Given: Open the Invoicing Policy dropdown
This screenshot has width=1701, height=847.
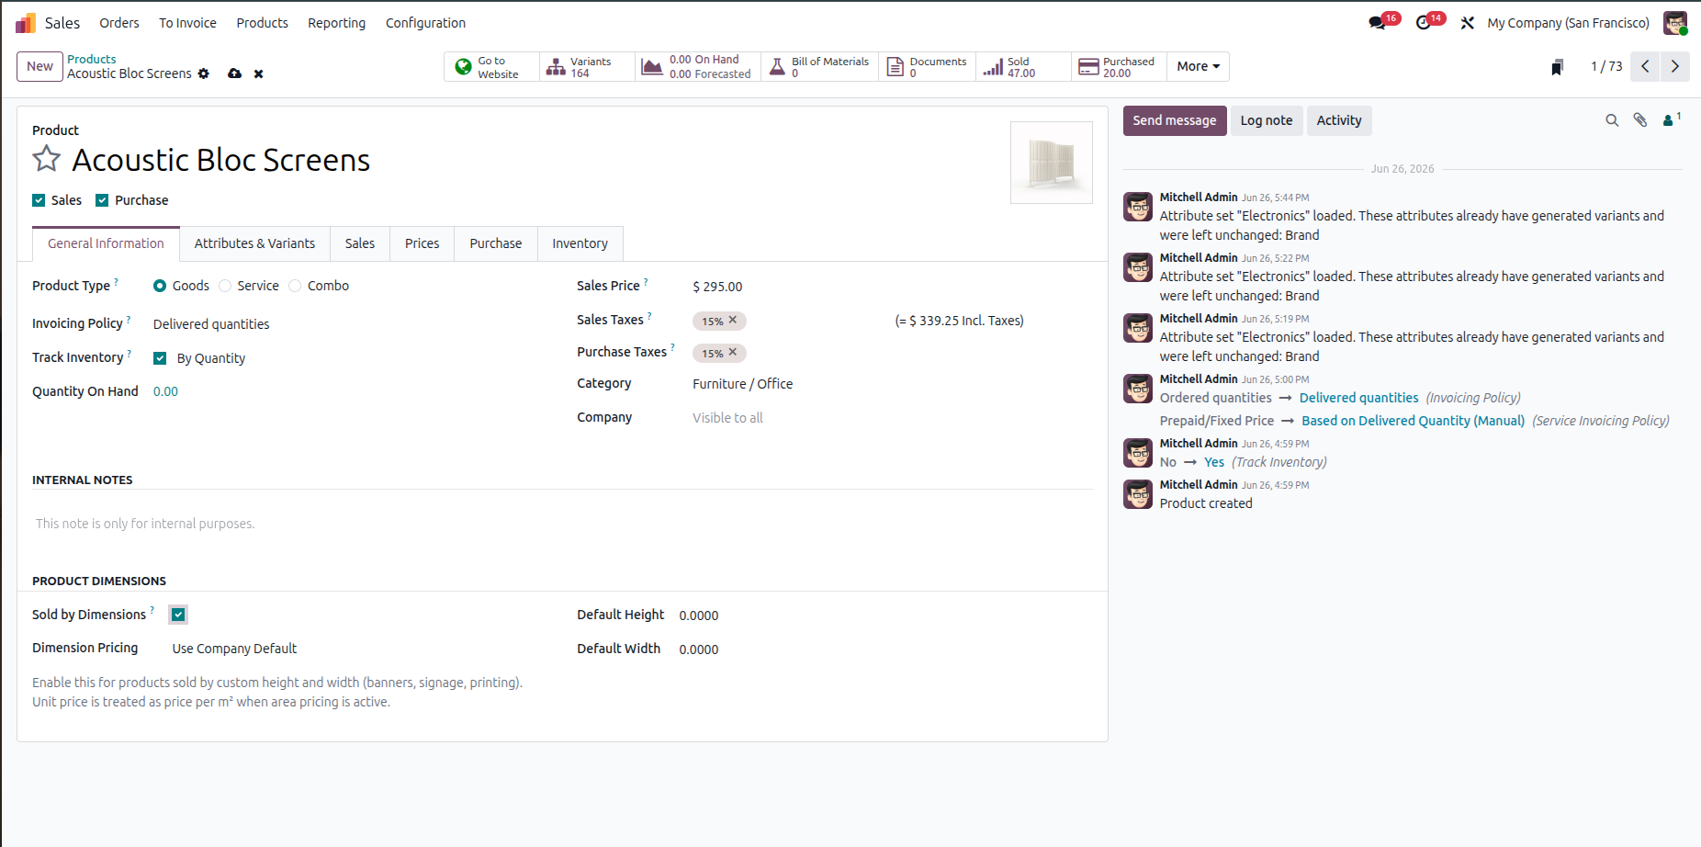Looking at the screenshot, I should [x=349, y=324].
